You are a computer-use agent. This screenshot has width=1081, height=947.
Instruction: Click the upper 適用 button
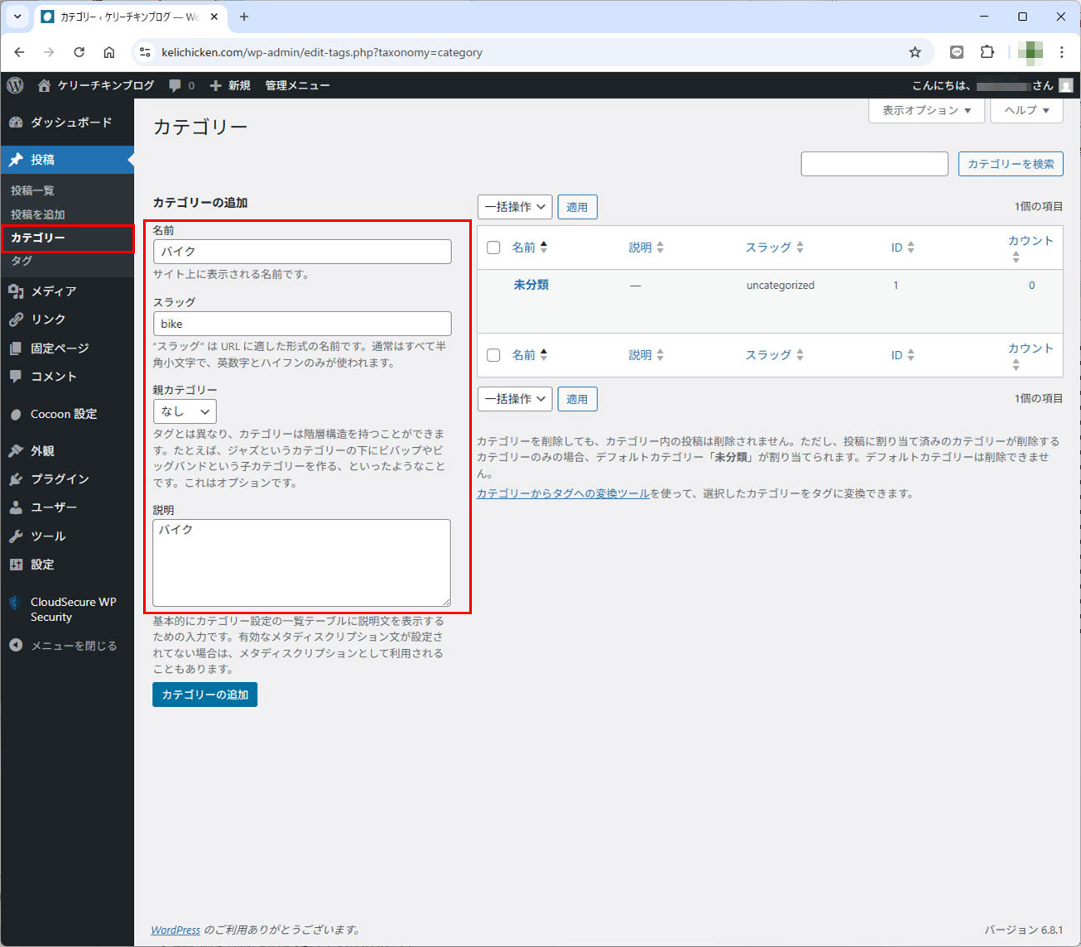(577, 207)
